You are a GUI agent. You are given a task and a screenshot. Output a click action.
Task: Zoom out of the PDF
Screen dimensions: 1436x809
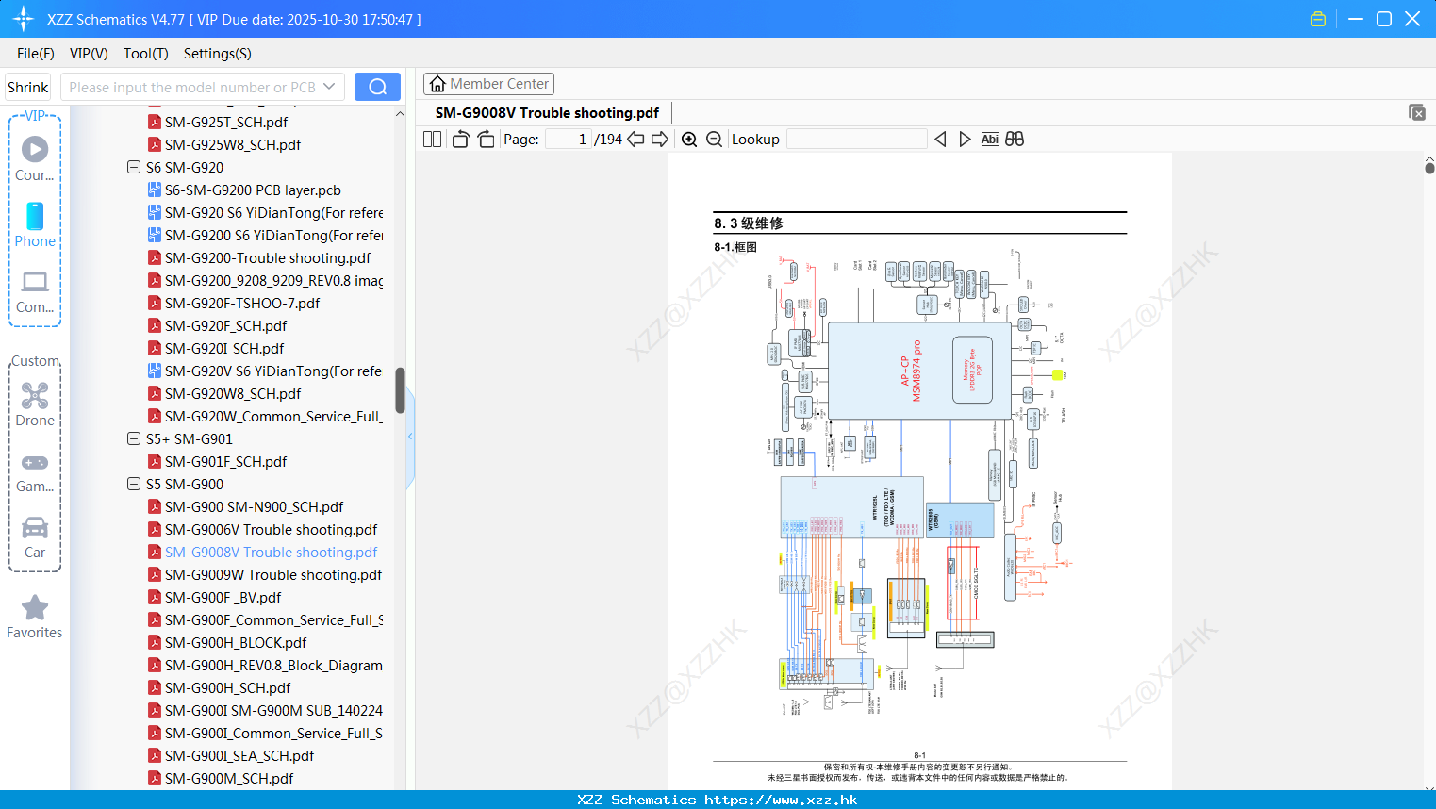(714, 140)
